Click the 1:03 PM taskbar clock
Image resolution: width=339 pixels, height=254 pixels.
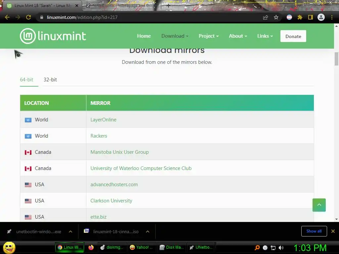[x=310, y=248]
